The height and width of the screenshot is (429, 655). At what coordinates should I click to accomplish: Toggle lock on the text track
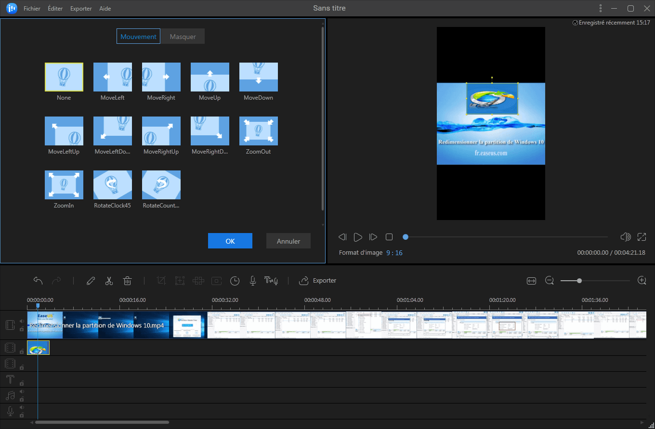22,383
